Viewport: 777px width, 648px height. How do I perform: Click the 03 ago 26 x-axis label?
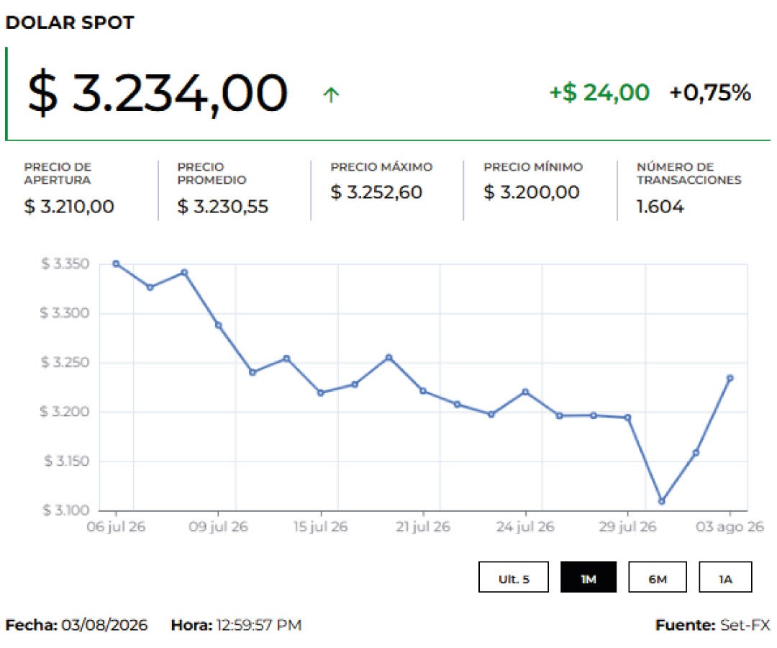[x=730, y=526]
